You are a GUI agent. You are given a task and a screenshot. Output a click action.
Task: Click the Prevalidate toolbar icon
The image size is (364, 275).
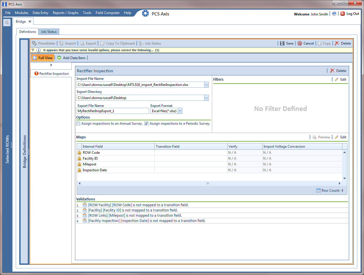[34, 43]
